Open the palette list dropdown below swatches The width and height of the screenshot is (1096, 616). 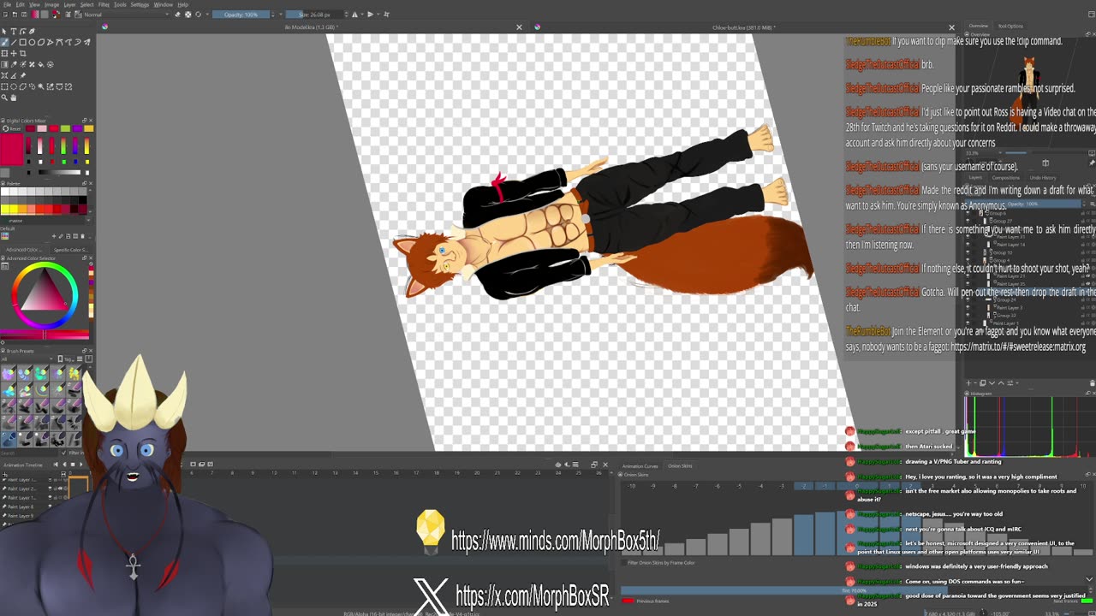coord(46,221)
